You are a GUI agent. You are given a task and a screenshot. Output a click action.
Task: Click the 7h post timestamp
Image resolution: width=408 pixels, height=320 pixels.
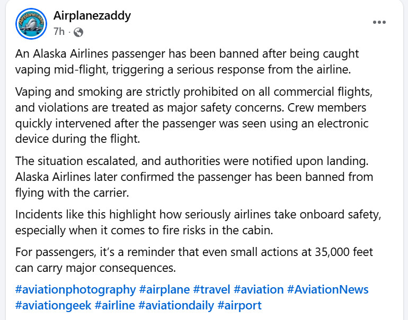(x=59, y=32)
